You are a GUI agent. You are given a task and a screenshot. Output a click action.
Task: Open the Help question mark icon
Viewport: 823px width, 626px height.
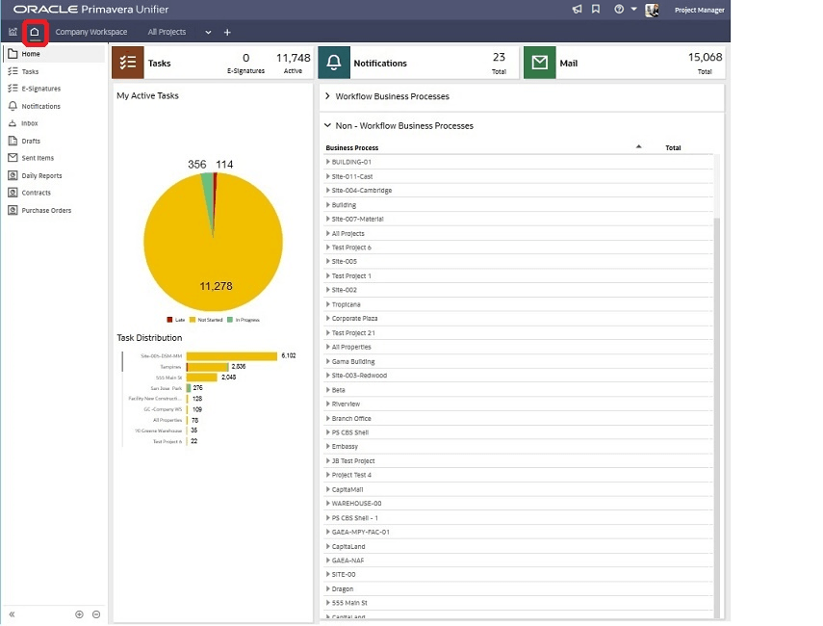[617, 10]
